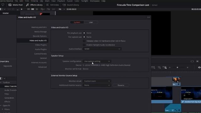Open Control Panels settings
The width and height of the screenshot is (201, 113).
click(41, 54)
